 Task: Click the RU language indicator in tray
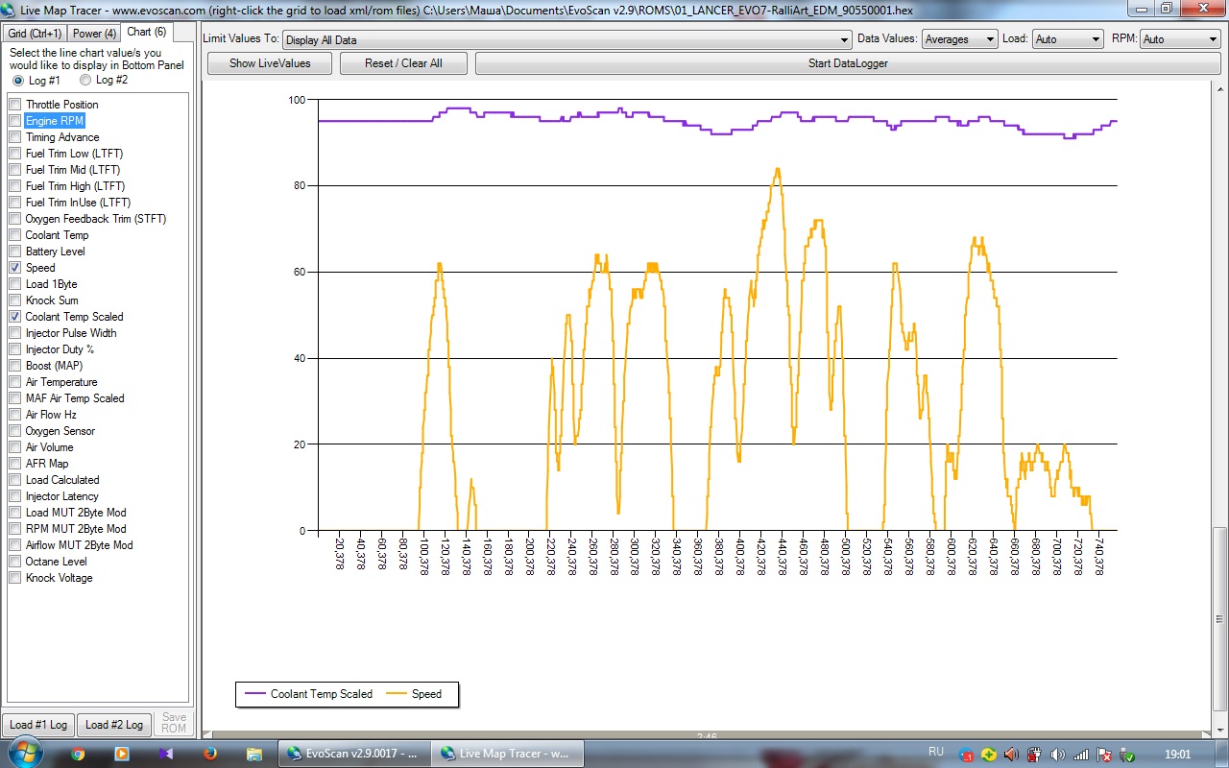click(935, 752)
